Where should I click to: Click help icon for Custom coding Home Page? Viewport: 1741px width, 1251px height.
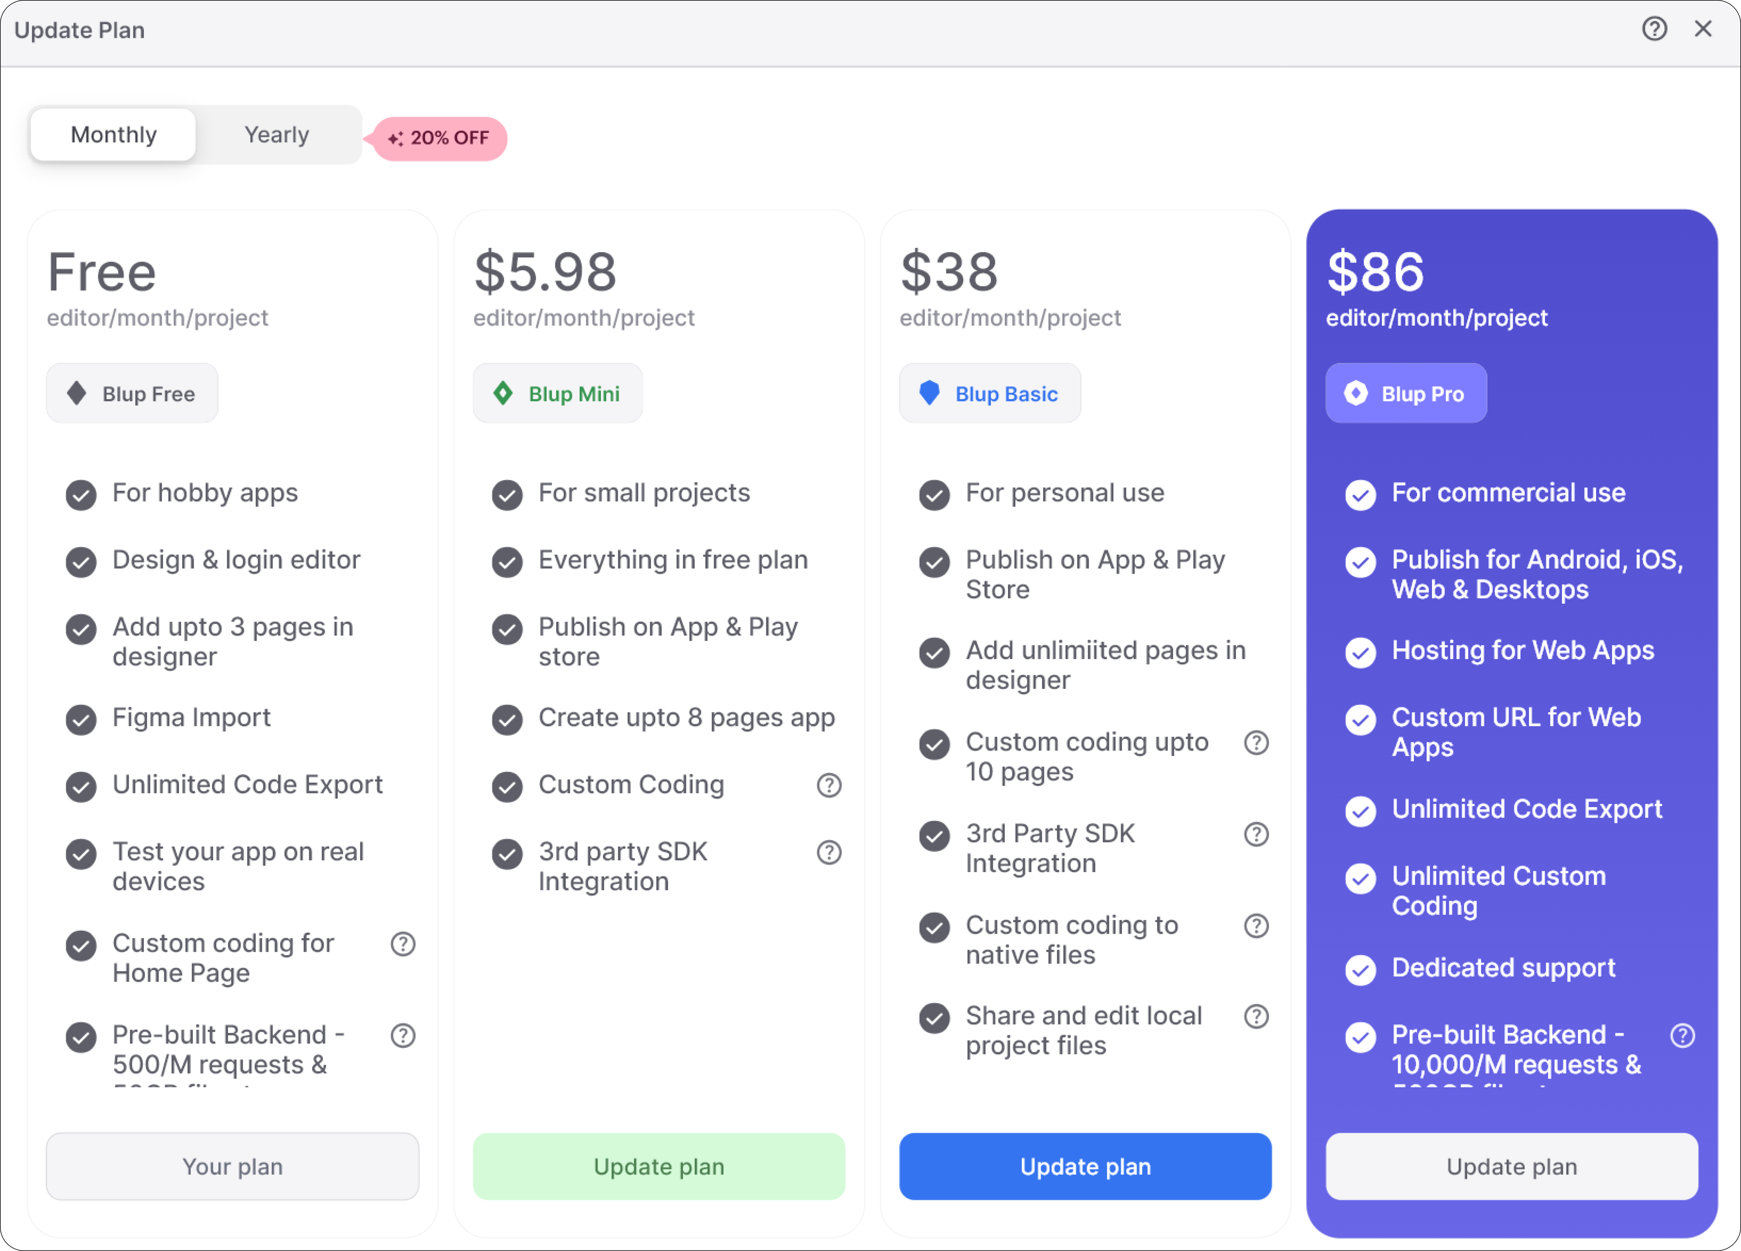403,944
